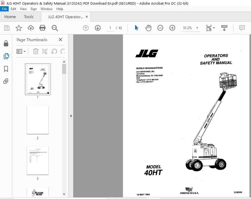Rotate pages clockwise icon
Image resolution: width=251 pixels, height=199 pixels.
coord(63,51)
